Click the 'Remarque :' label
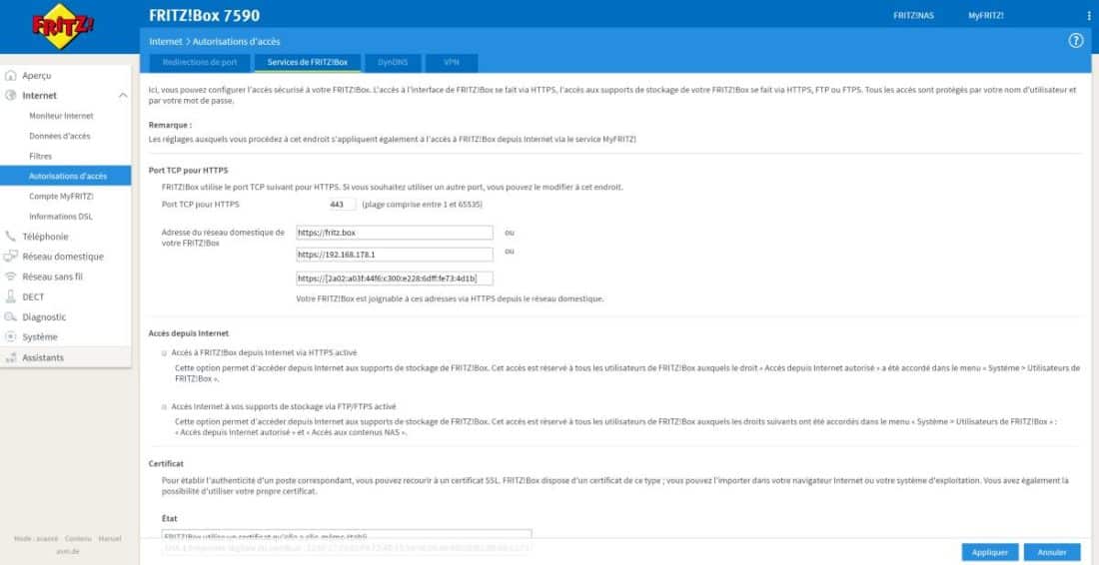Screen dimensions: 1099x565 tap(170, 125)
